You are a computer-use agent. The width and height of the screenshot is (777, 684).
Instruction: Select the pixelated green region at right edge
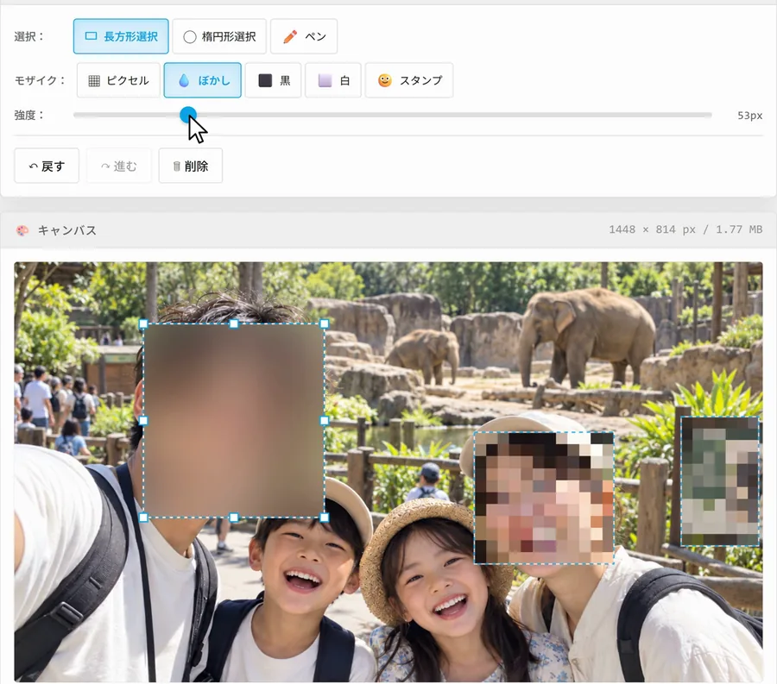click(x=720, y=481)
